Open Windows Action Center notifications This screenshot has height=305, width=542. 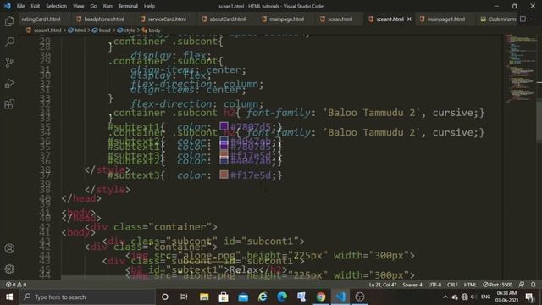529,297
